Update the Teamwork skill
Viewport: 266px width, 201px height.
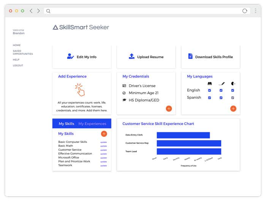(x=103, y=166)
